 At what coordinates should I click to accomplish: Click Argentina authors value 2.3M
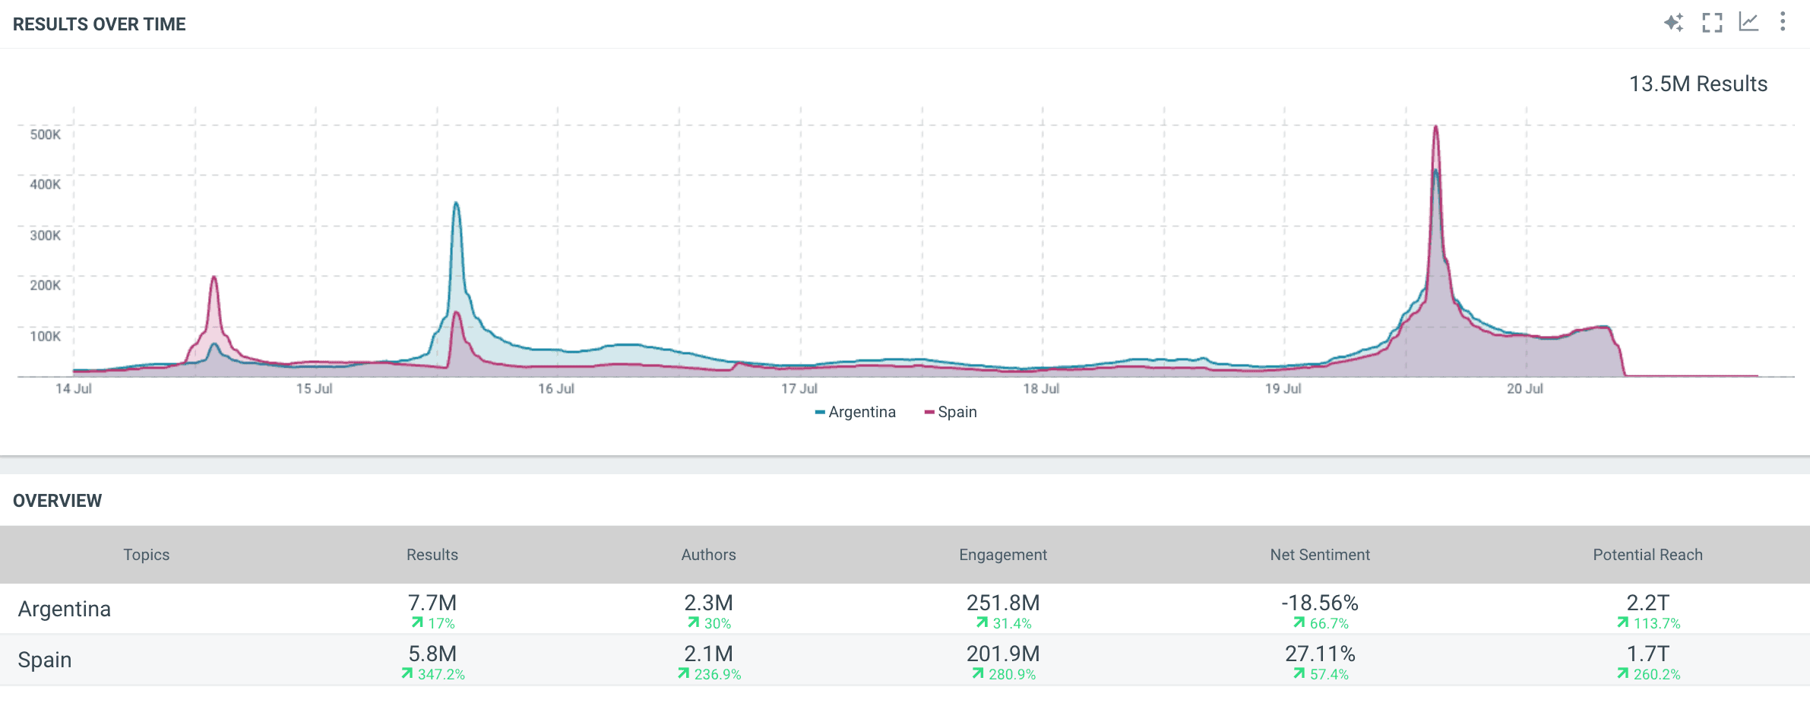(x=709, y=603)
